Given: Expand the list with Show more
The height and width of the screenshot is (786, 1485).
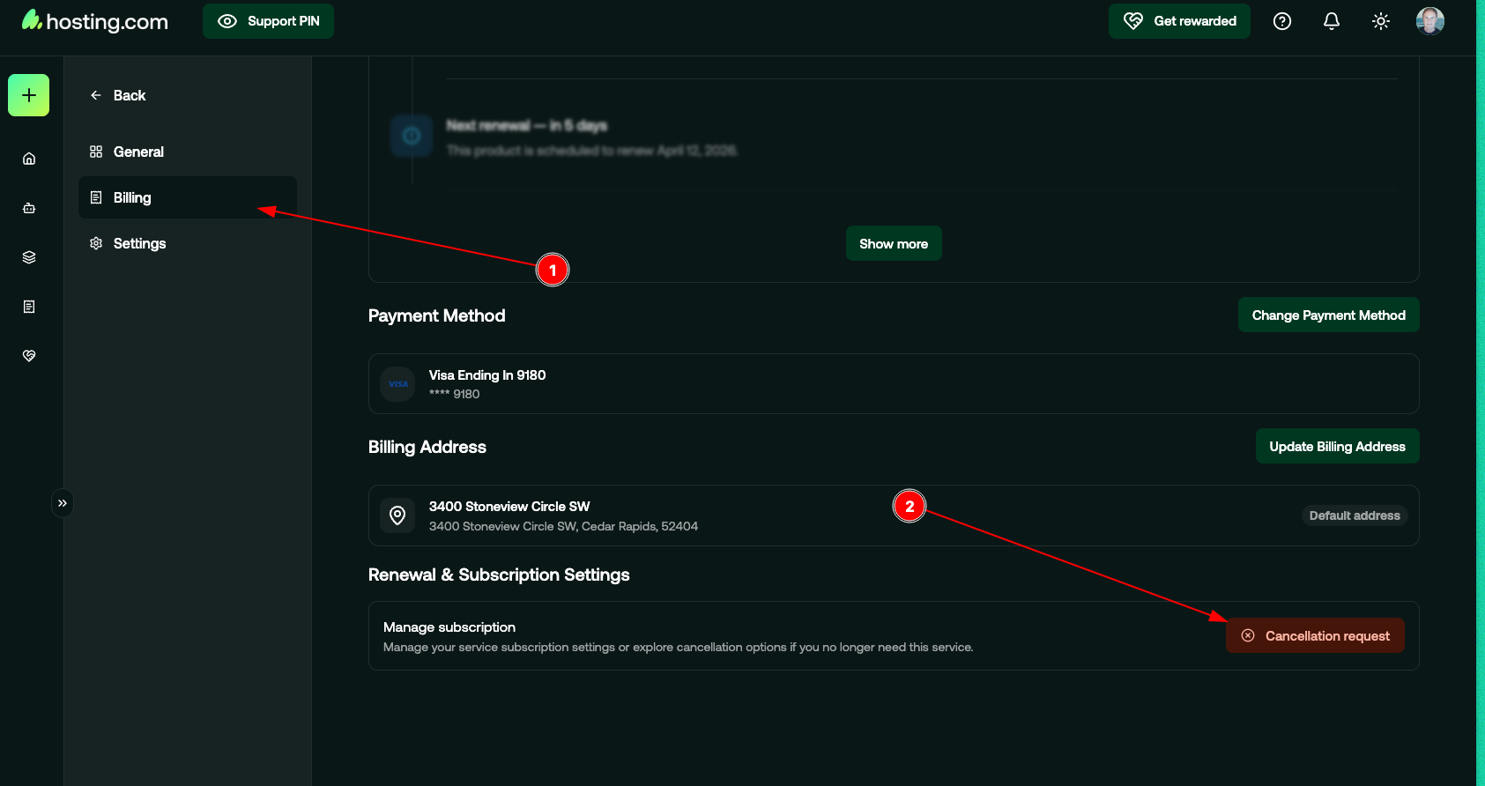Looking at the screenshot, I should (894, 244).
